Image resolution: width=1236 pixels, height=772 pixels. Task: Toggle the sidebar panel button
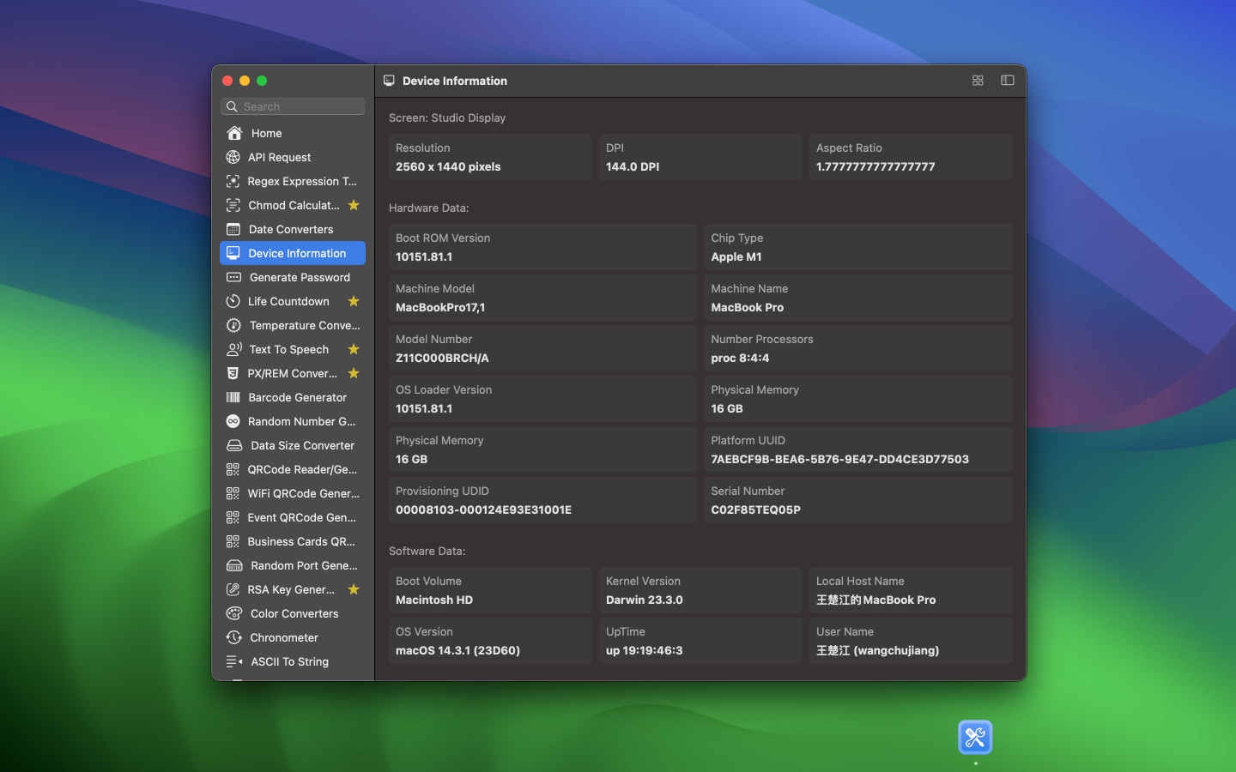click(1008, 81)
